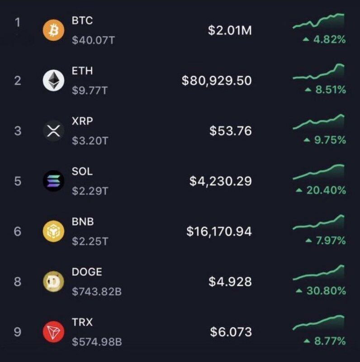Open the ETH ticker label
This screenshot has height=362, width=360.
[82, 71]
